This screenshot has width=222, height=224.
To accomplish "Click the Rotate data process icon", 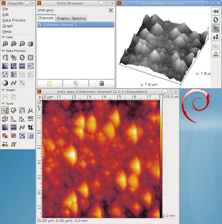I will 22,57.
